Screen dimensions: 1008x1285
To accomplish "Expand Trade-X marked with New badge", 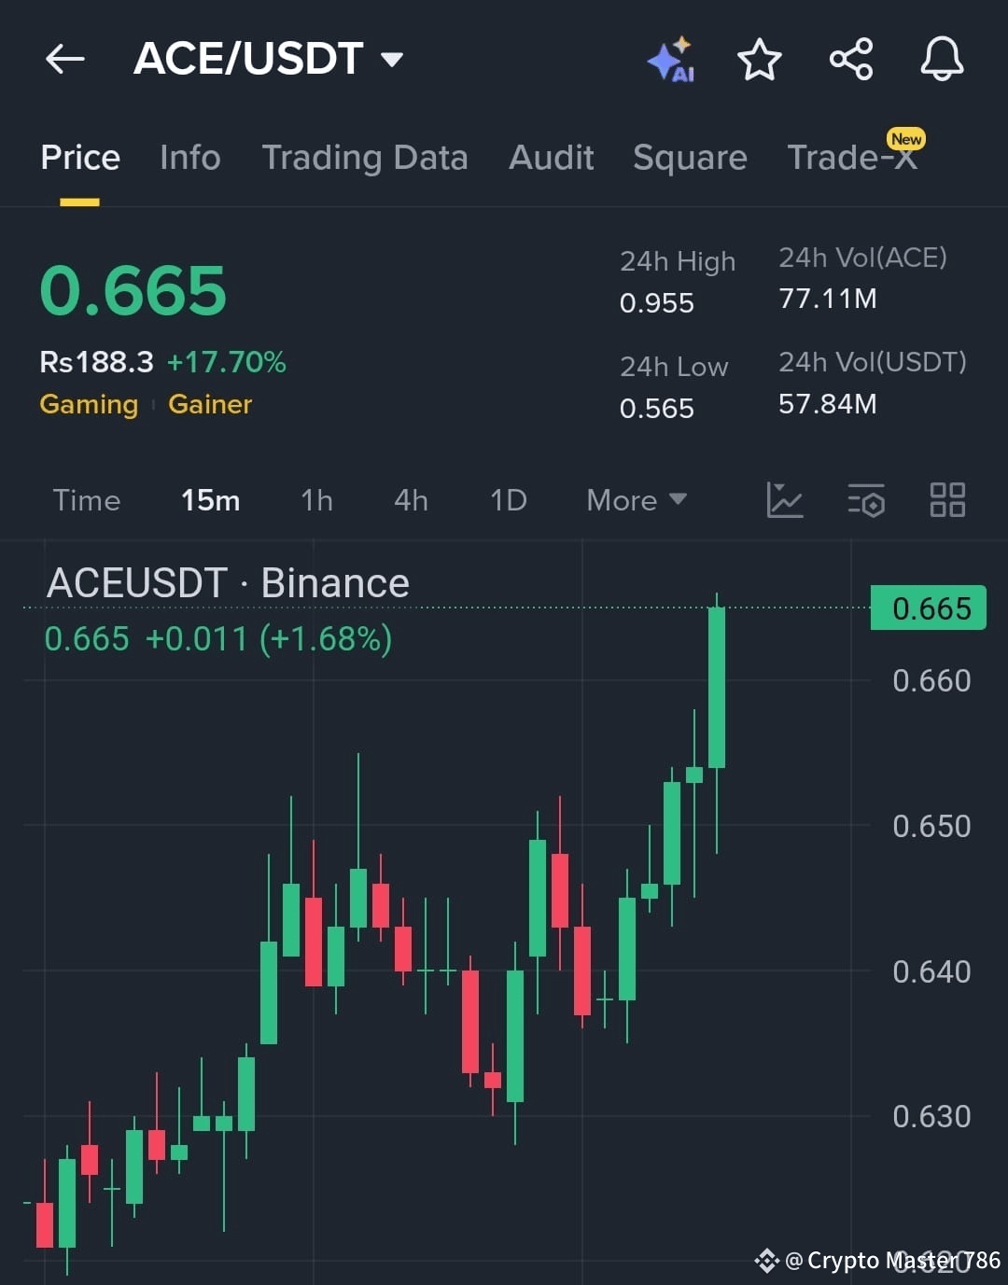I will click(x=852, y=157).
